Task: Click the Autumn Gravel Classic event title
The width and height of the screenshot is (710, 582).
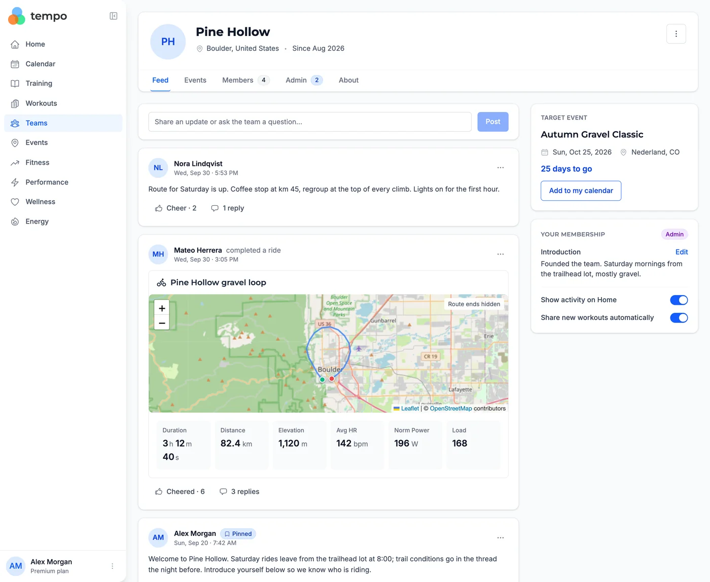Action: pyautogui.click(x=592, y=134)
